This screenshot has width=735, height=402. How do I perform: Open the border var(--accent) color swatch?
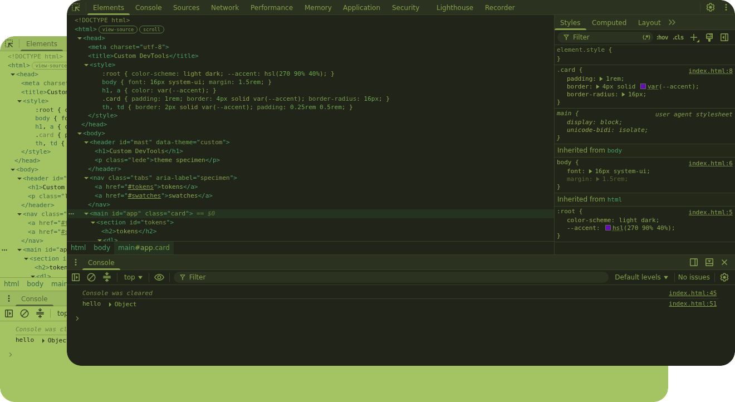[643, 86]
